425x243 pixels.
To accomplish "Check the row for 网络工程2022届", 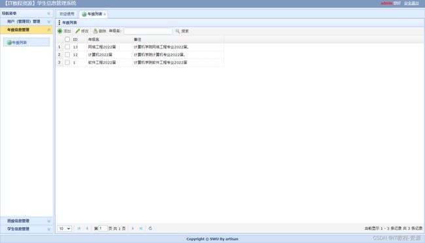I will [x=67, y=47].
